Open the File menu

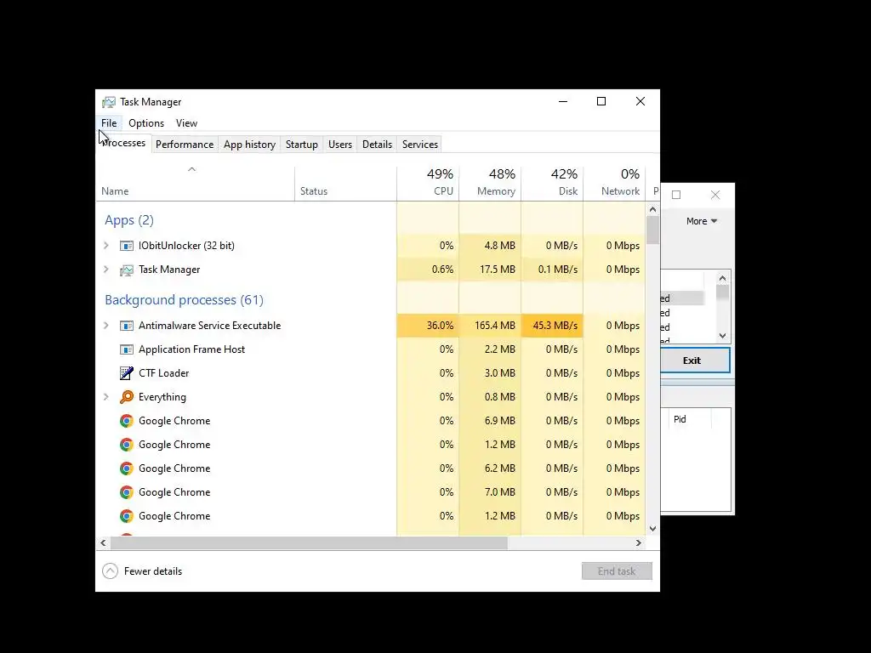click(x=109, y=123)
